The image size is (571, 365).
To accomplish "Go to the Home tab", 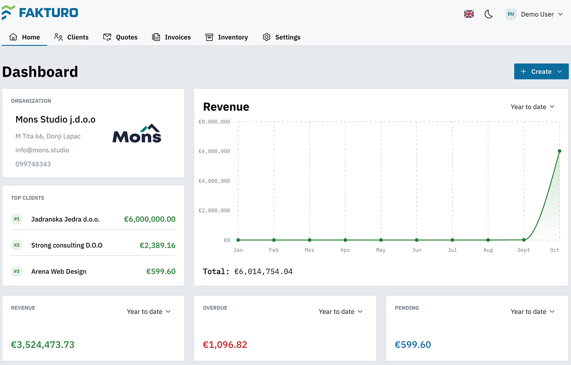I will pyautogui.click(x=25, y=37).
